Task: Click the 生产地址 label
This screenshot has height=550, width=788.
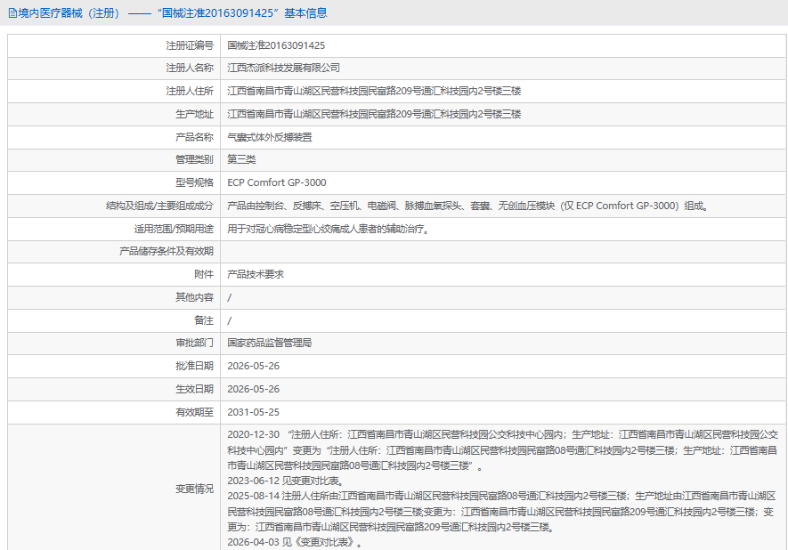Action: point(194,114)
